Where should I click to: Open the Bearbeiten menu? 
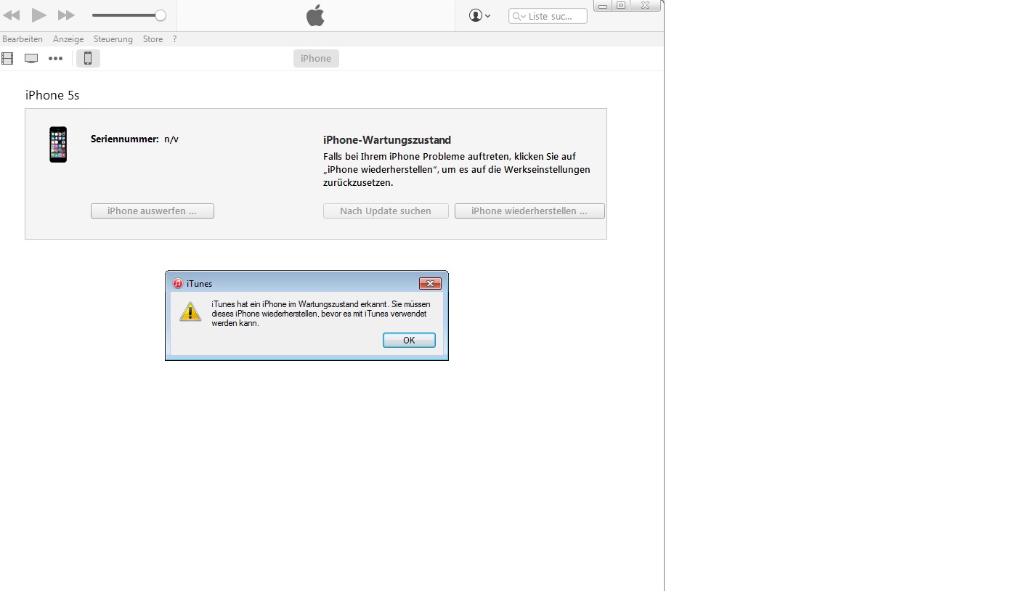(23, 39)
